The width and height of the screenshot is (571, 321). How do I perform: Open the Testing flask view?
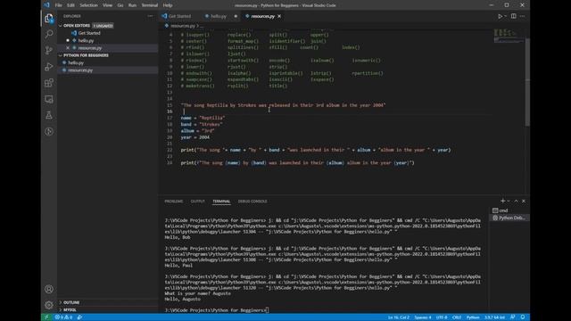point(49,115)
